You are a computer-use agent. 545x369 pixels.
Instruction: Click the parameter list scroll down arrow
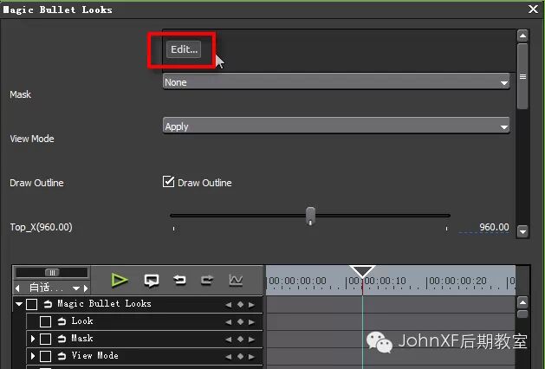[x=522, y=231]
